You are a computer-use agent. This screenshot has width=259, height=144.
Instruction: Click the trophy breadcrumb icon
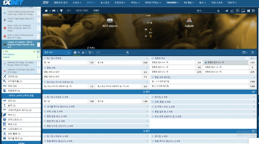61,11
